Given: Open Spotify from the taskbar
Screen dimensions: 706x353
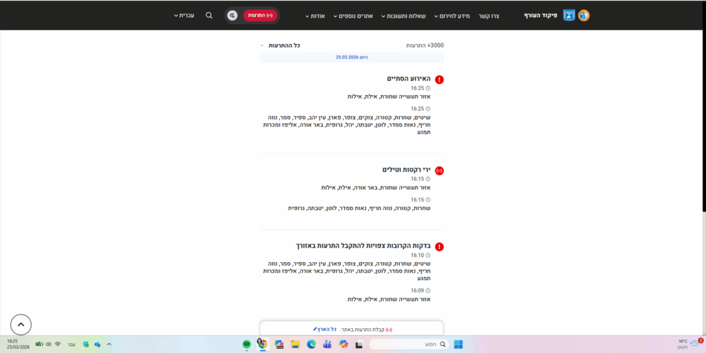Looking at the screenshot, I should click(x=247, y=344).
